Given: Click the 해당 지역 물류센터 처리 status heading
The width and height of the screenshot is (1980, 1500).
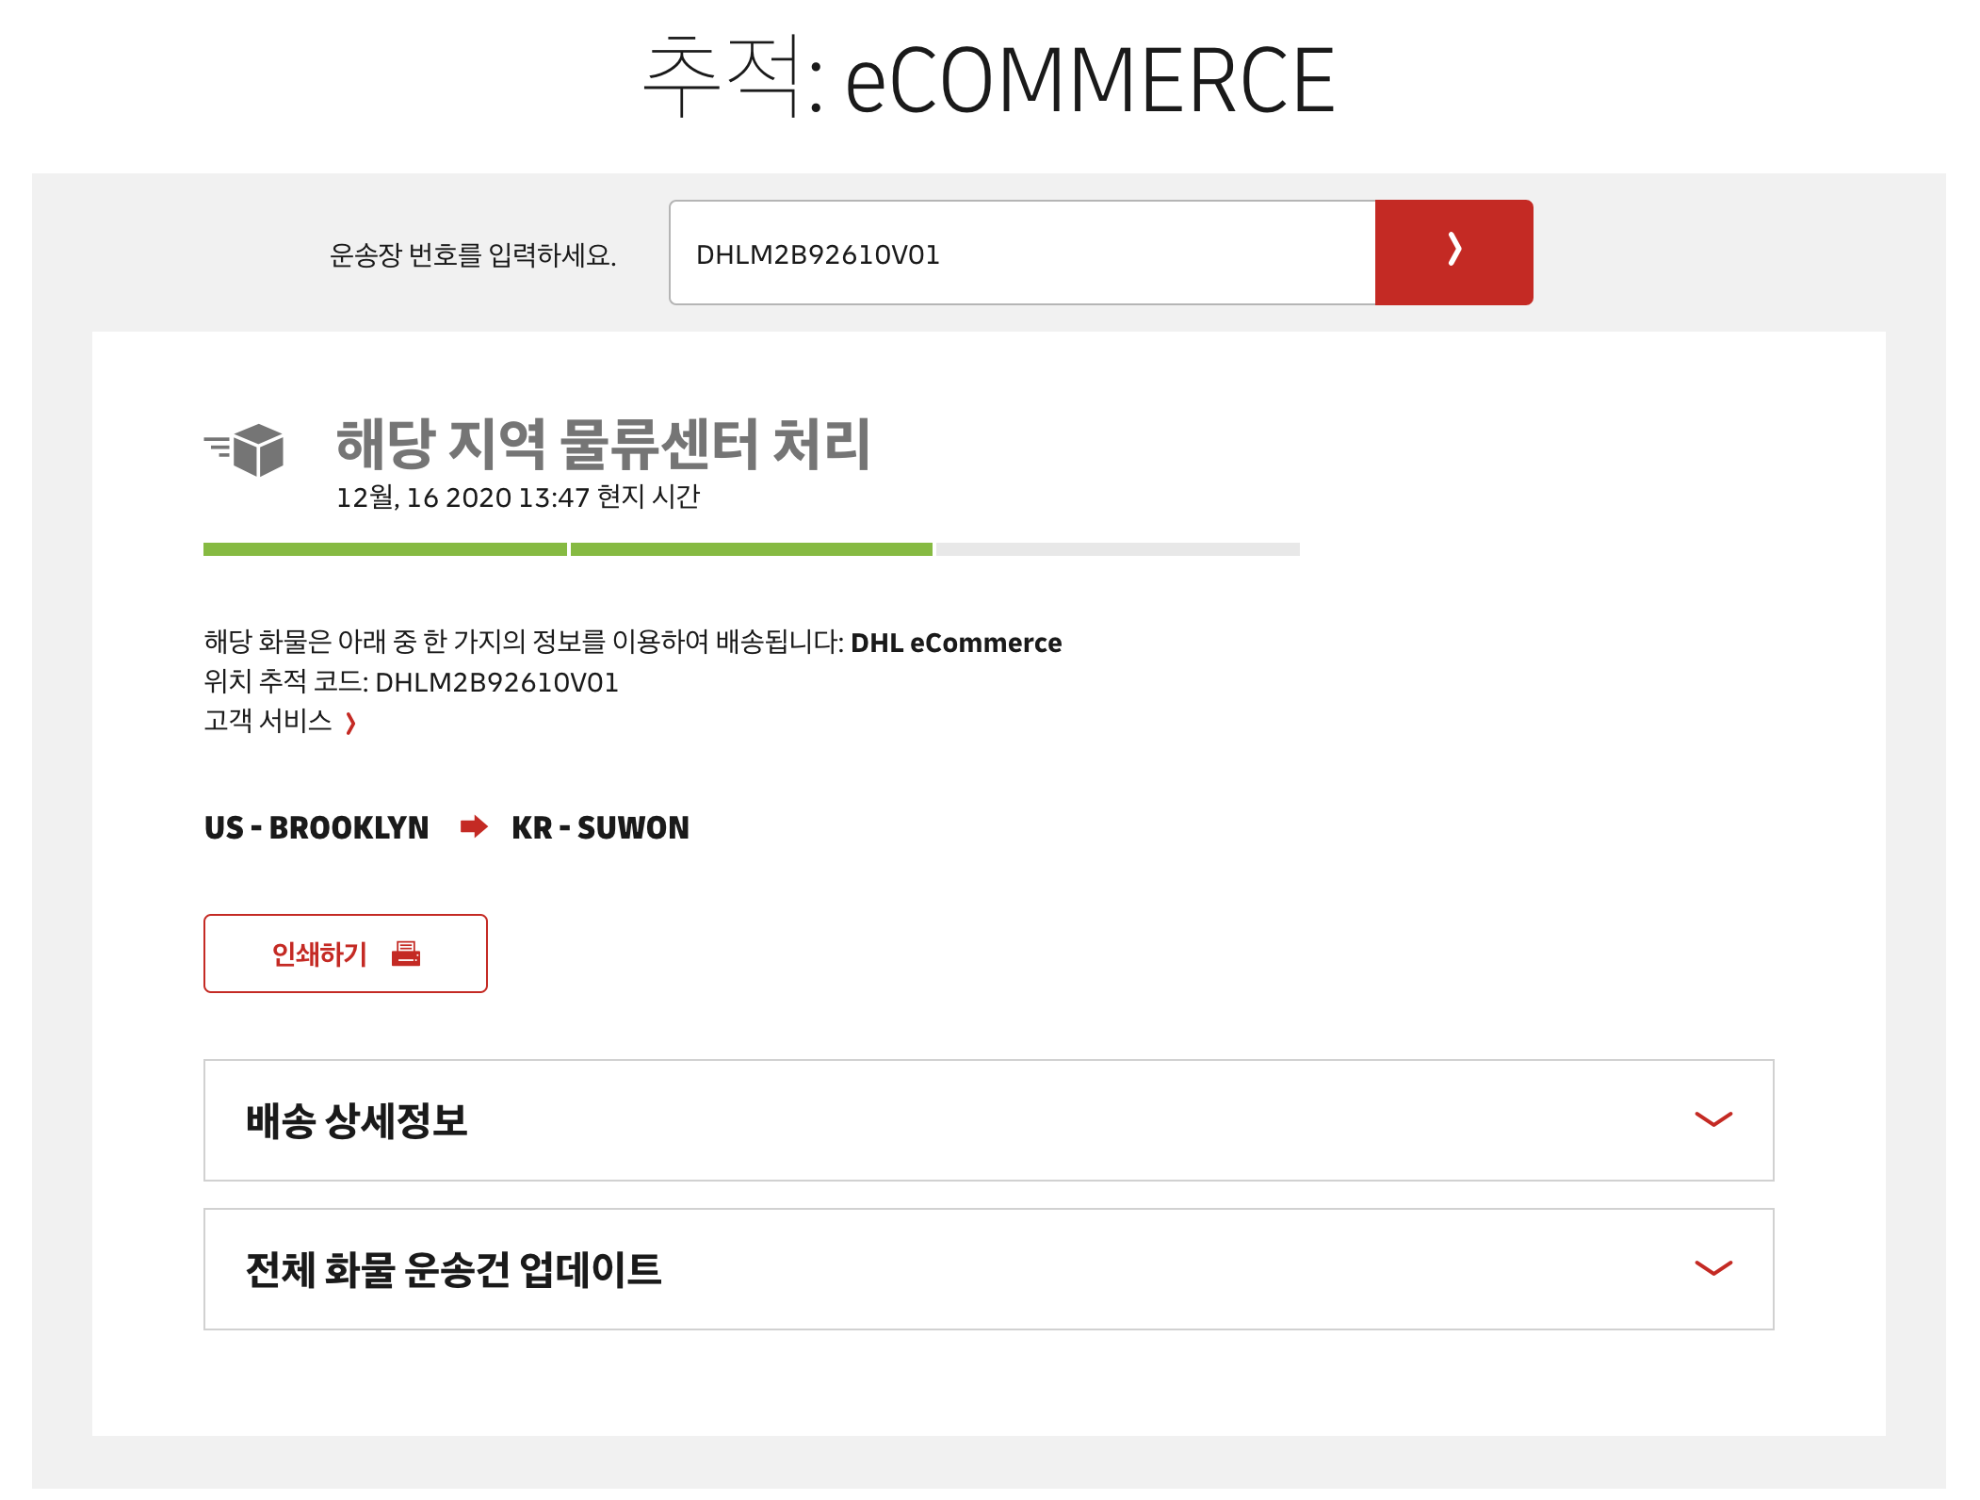Looking at the screenshot, I should 604,444.
